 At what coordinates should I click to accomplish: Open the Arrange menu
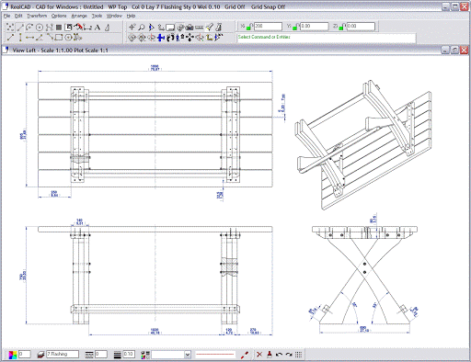point(79,16)
